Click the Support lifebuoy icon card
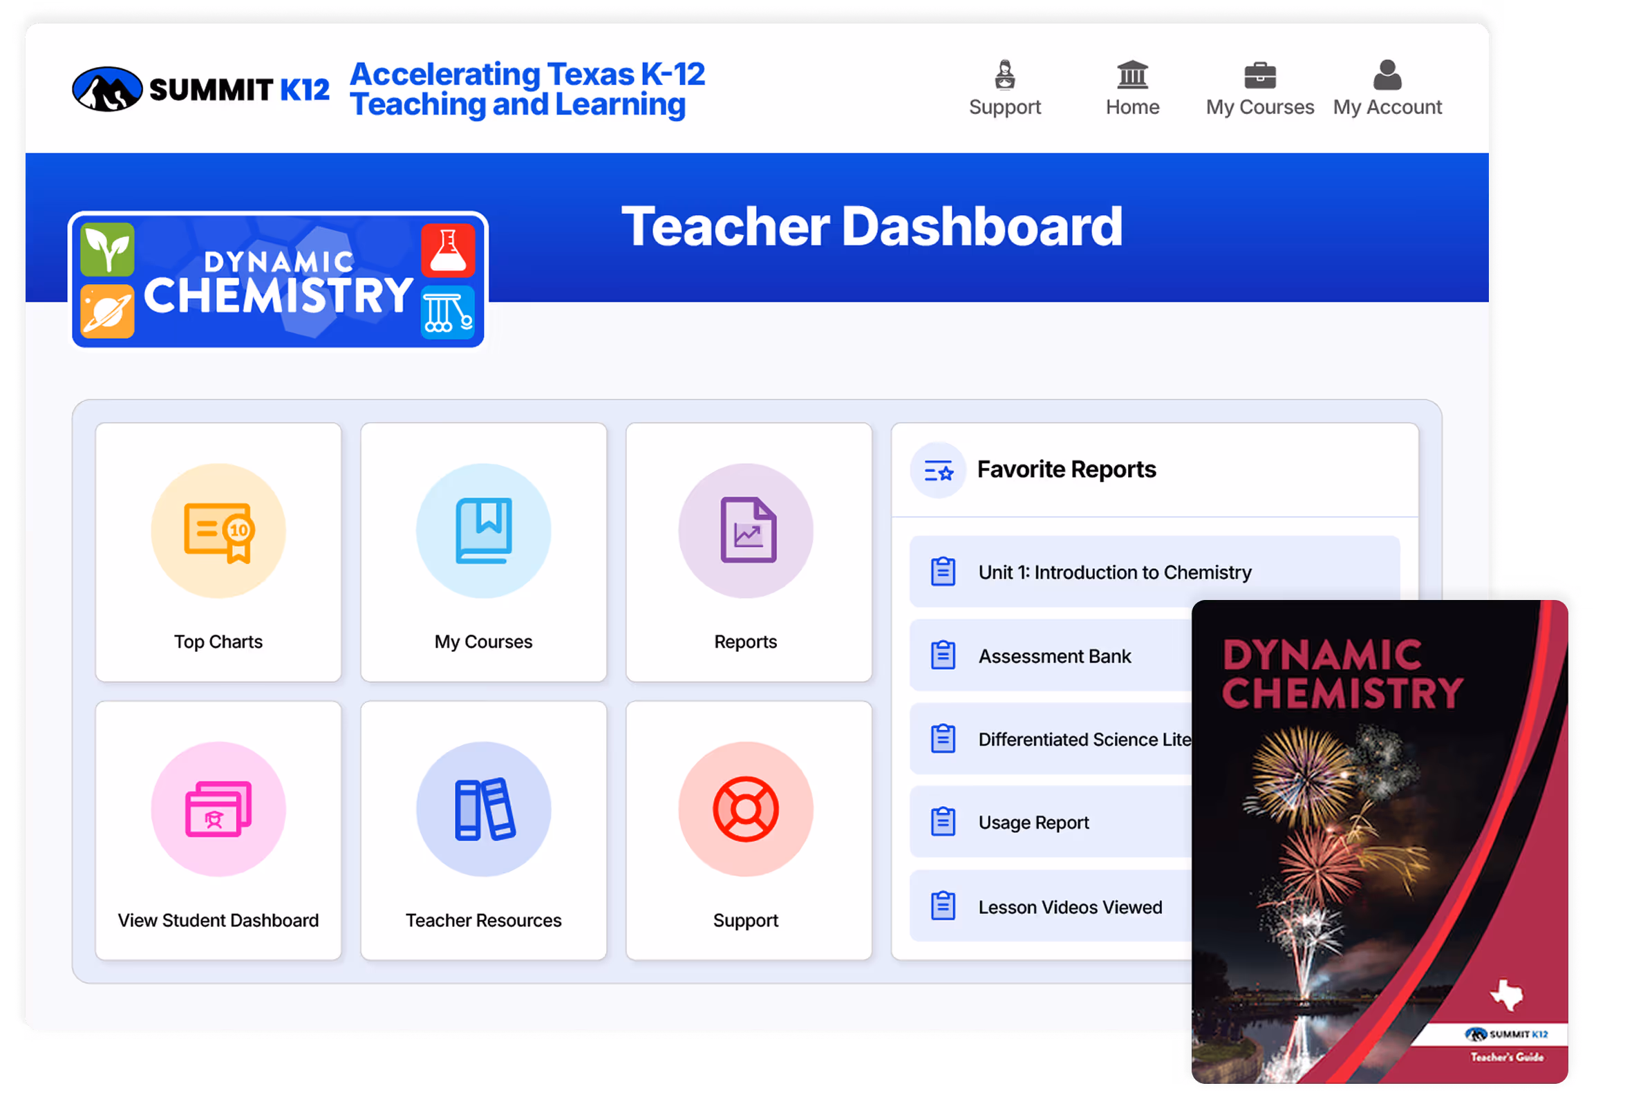The width and height of the screenshot is (1652, 1106). [746, 809]
